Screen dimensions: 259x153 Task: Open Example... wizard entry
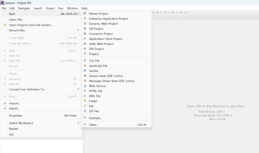[x=117, y=118]
